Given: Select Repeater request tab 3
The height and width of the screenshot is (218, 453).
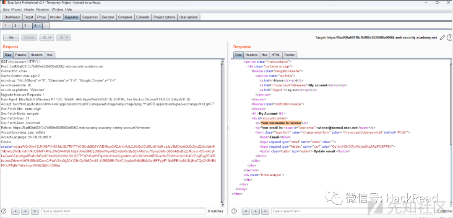Looking at the screenshot, I should [x=25, y=26].
